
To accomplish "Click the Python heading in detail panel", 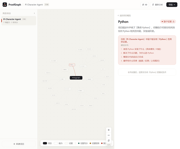I will pyautogui.click(x=123, y=22).
